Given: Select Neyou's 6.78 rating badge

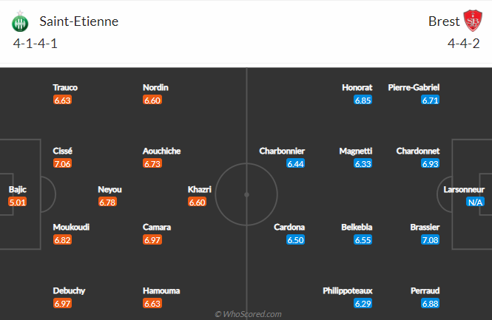Looking at the screenshot, I should point(107,202).
